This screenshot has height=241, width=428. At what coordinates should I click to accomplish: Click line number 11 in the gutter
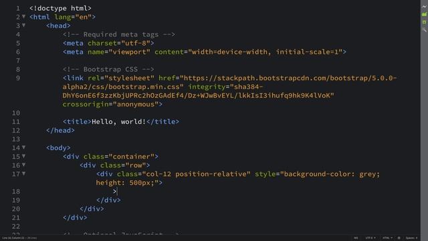16,122
